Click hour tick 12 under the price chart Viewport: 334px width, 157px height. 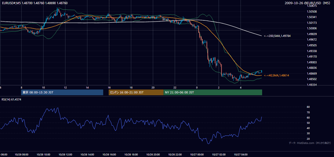pos(65,87)
